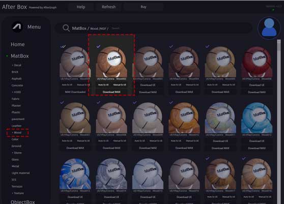Open the blue user profile avatar
The image size is (284, 204).
[x=269, y=27]
